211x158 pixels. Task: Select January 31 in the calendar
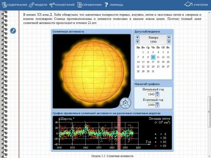153,71
